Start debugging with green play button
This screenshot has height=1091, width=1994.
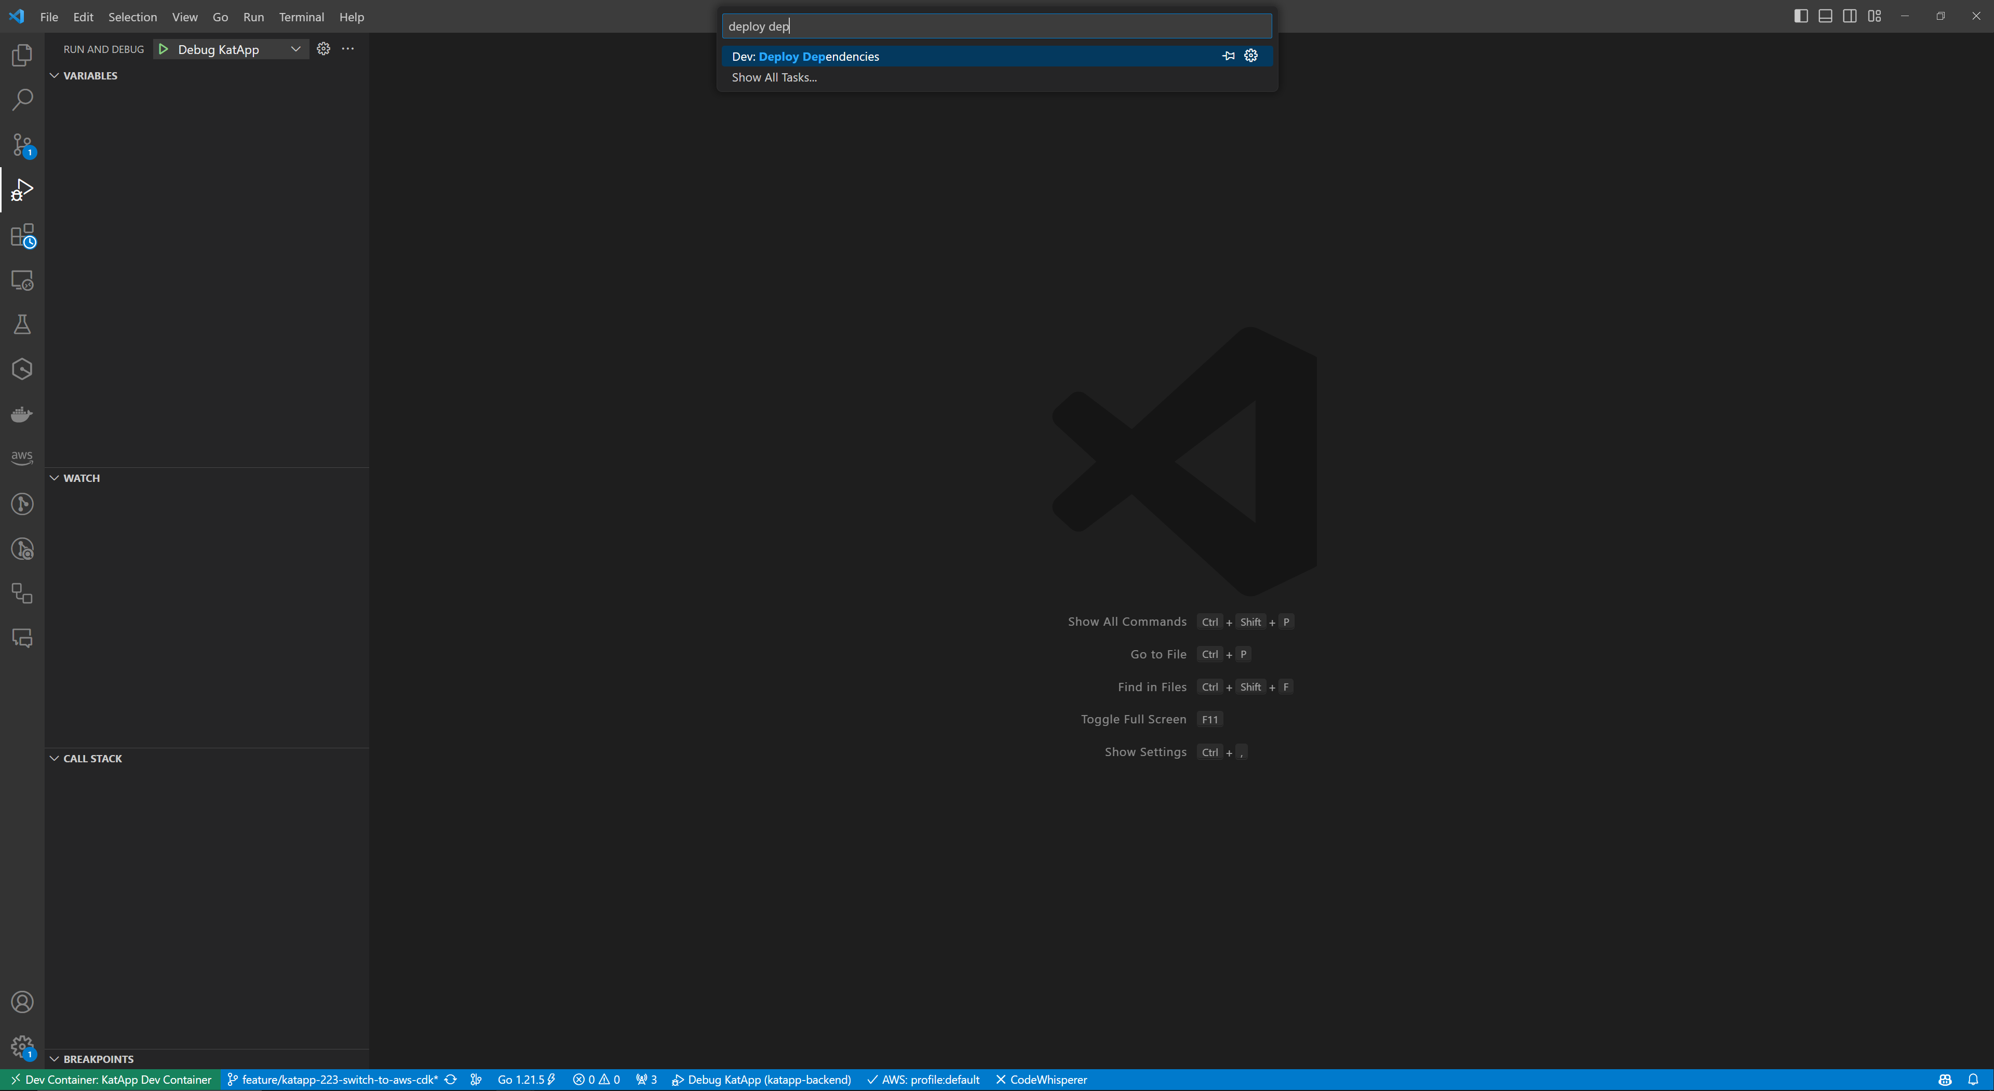coord(164,49)
